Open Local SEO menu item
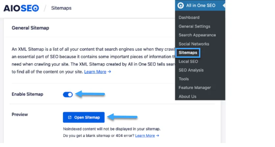 point(188,61)
